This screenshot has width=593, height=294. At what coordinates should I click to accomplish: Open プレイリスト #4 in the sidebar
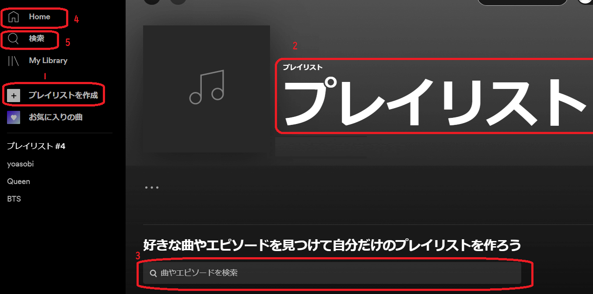click(36, 146)
